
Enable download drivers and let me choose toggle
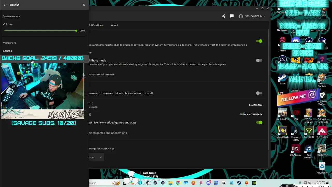click(x=259, y=93)
